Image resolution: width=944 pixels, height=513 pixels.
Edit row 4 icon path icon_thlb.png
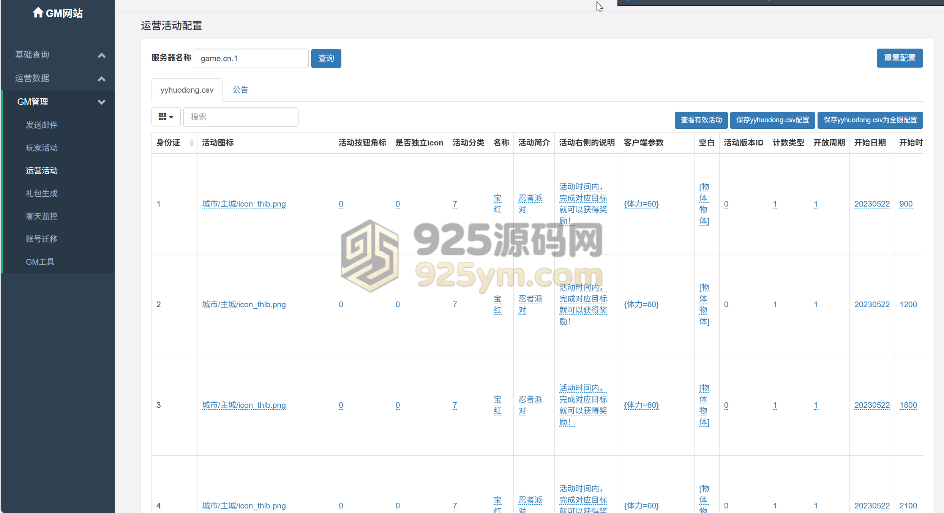[x=244, y=506]
